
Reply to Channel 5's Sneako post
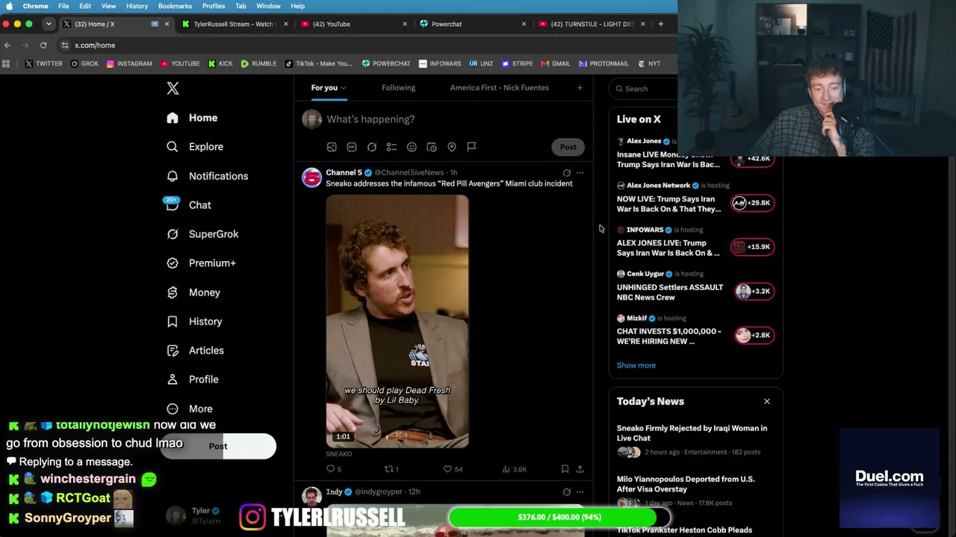tap(333, 469)
